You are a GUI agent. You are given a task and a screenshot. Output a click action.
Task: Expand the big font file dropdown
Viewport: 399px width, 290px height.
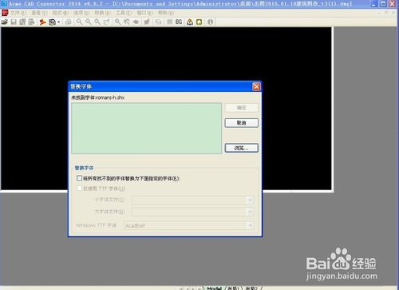click(250, 212)
